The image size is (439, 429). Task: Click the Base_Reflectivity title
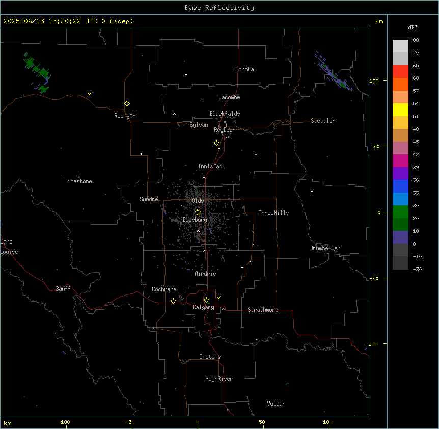click(x=220, y=8)
